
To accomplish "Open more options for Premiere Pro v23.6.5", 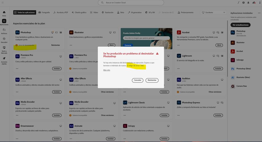I will point(17,68).
